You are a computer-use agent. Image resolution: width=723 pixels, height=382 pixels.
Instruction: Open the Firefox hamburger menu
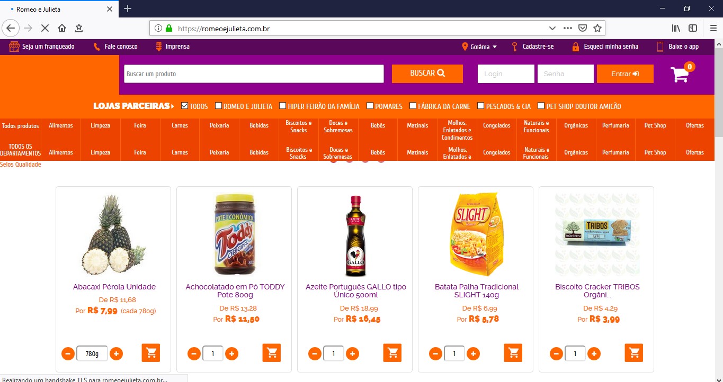713,28
